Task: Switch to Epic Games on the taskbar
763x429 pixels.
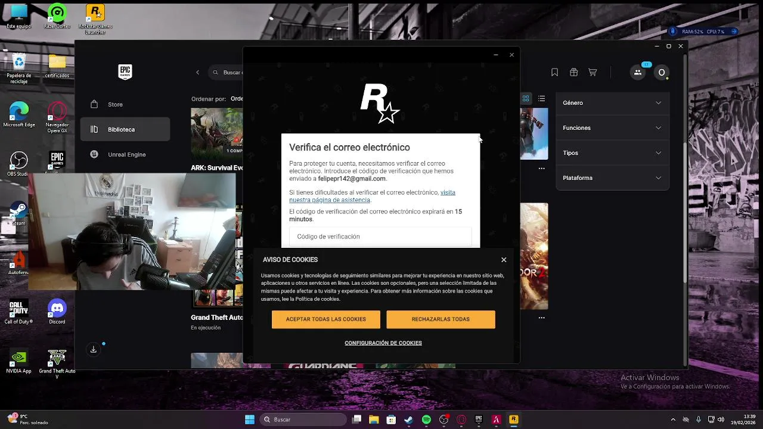Action: pos(479,419)
